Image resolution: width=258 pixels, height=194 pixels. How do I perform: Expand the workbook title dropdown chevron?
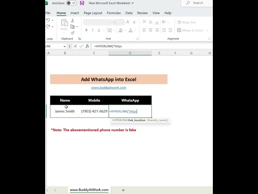133,3
